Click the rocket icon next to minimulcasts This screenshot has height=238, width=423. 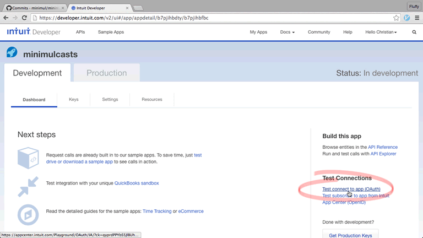12,52
